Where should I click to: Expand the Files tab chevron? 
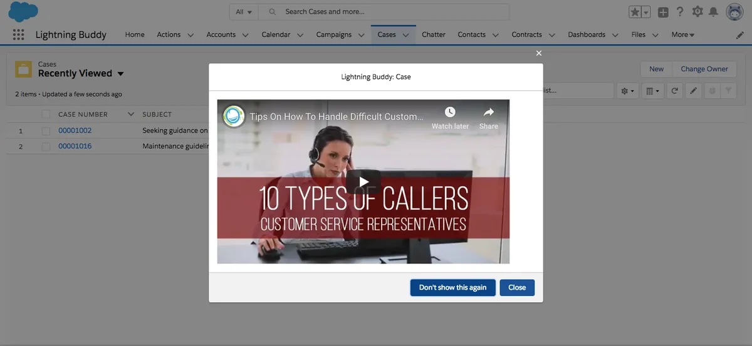pyautogui.click(x=655, y=35)
